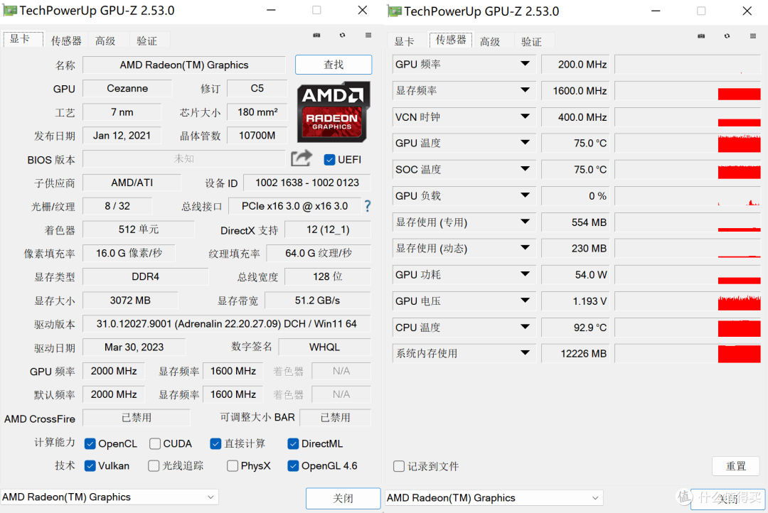This screenshot has width=768, height=513.
Task: Toggle the PhysX checkbox
Action: pos(233,465)
